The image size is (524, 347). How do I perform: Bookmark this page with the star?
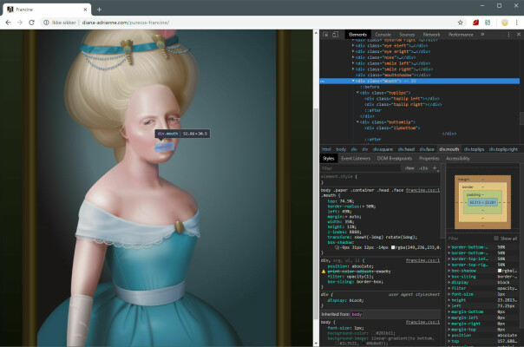point(460,23)
